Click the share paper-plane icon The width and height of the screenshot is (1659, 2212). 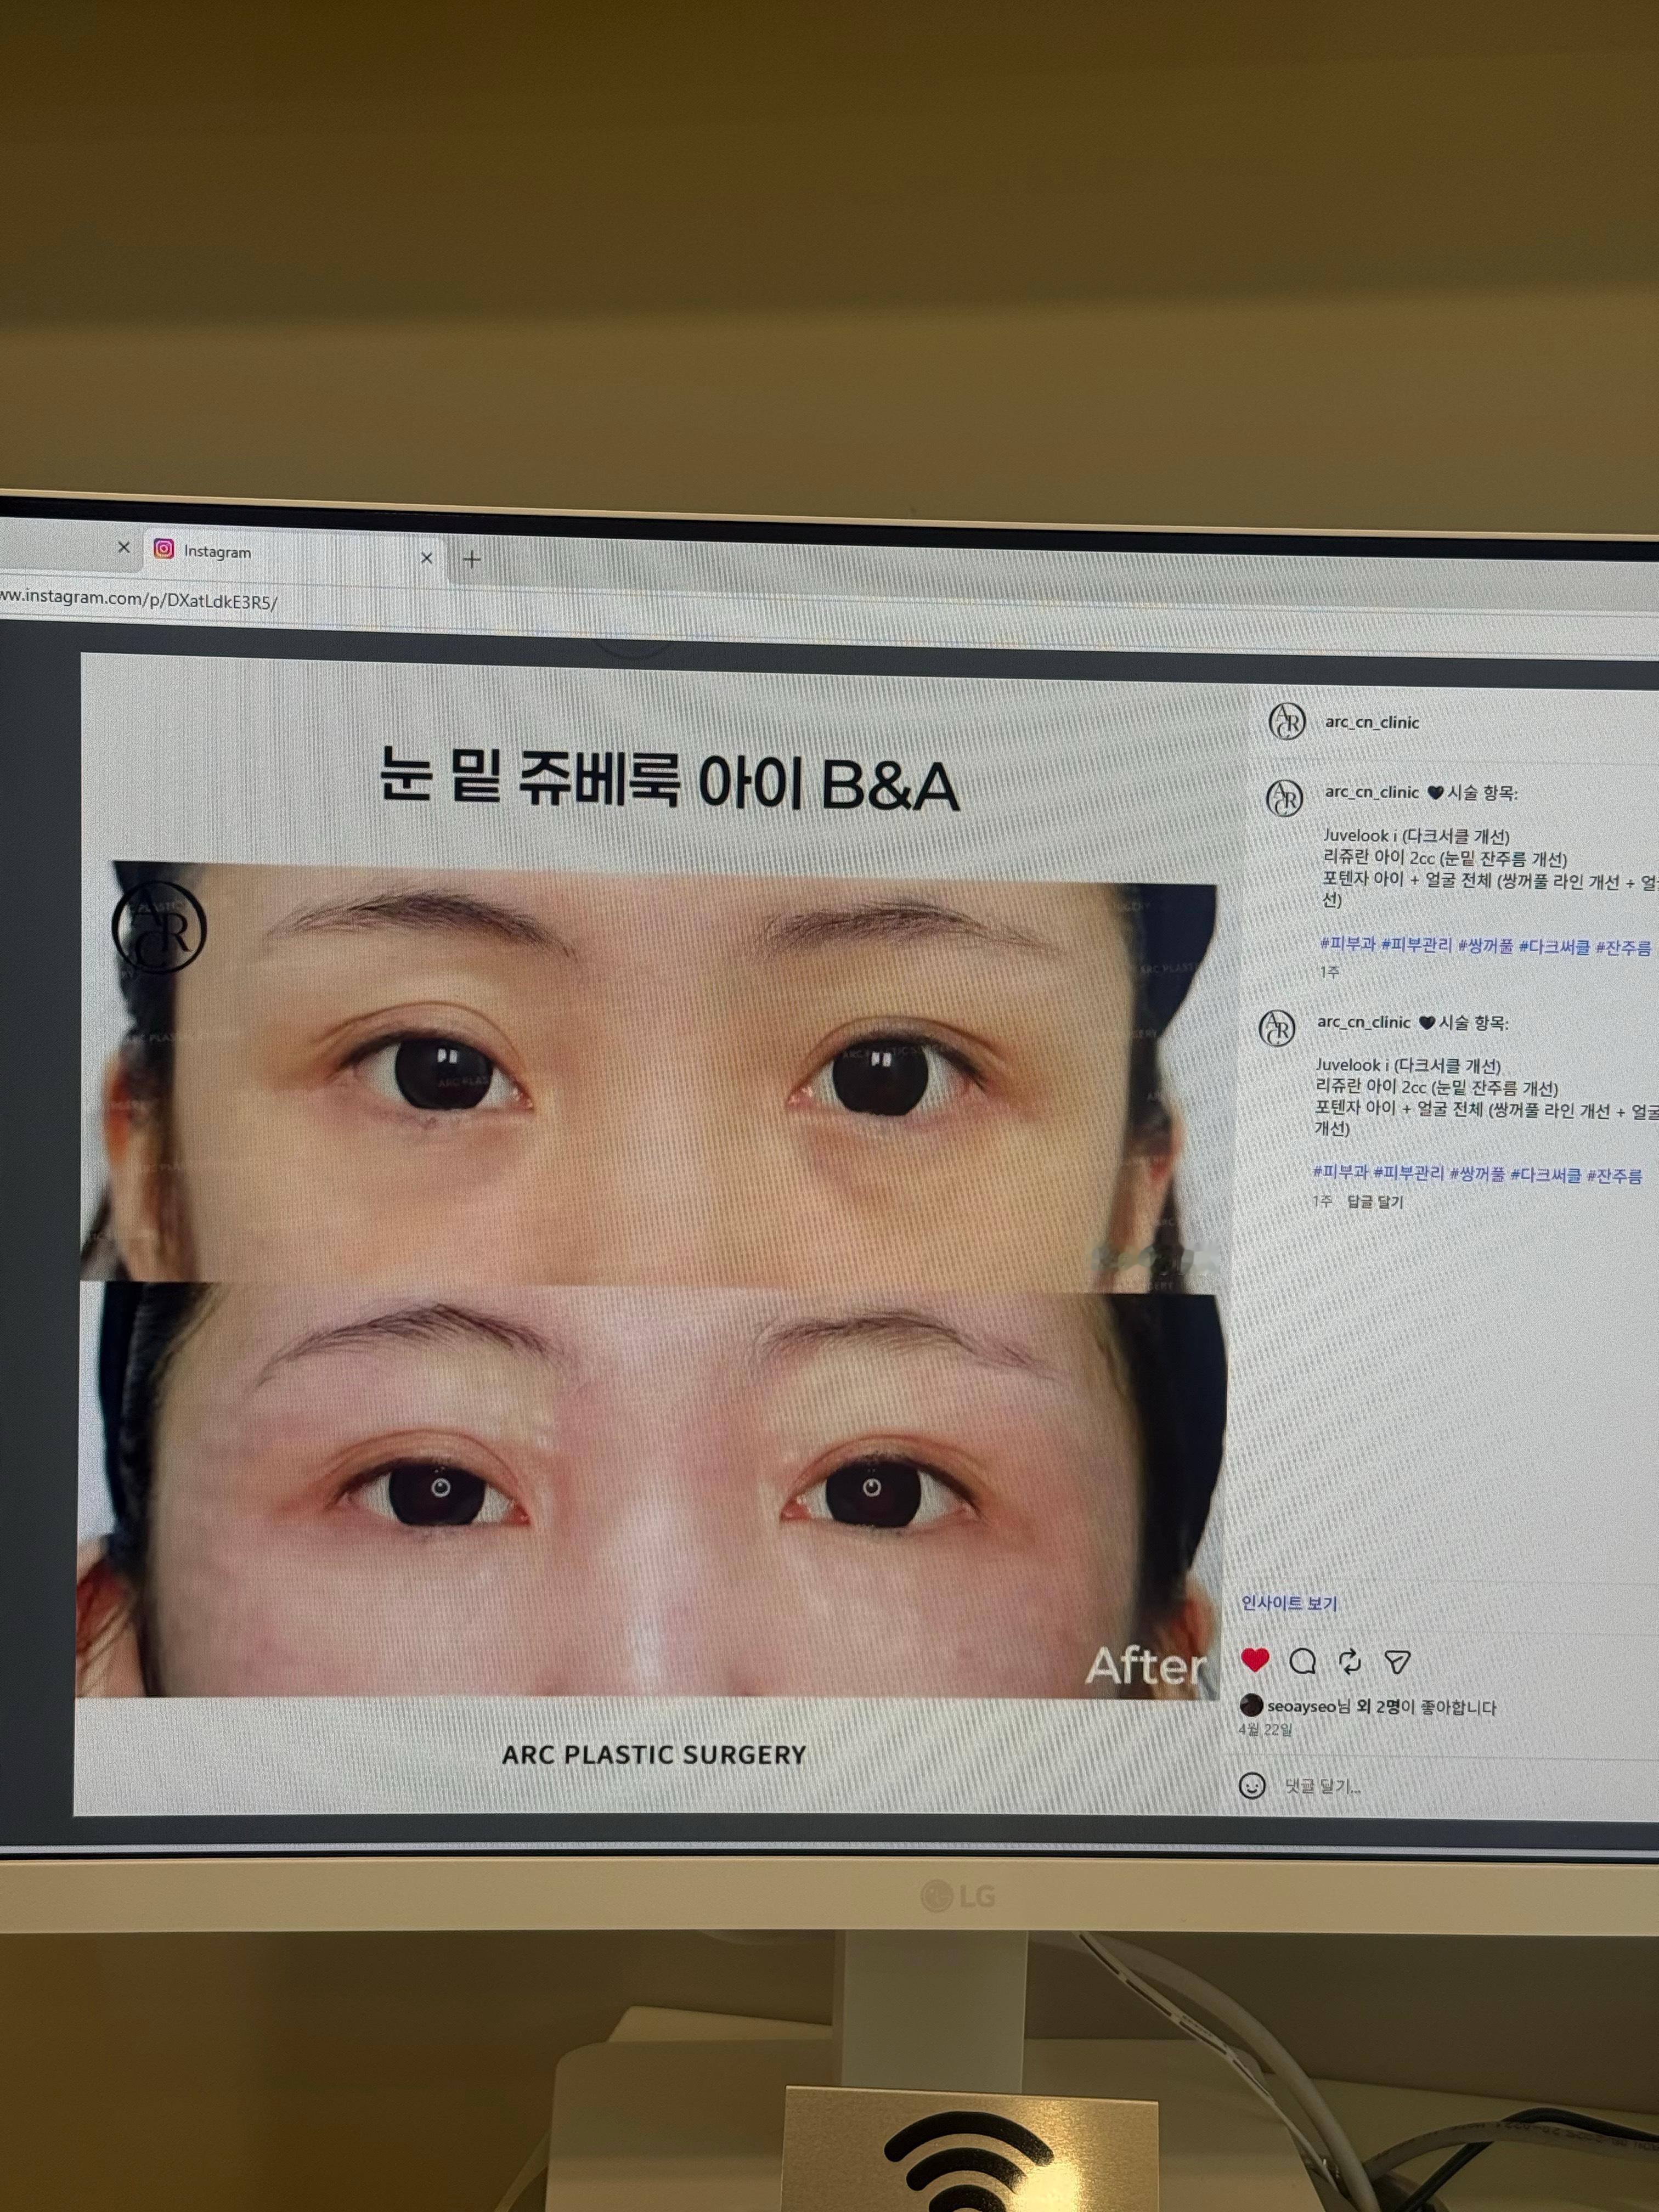(1397, 1662)
